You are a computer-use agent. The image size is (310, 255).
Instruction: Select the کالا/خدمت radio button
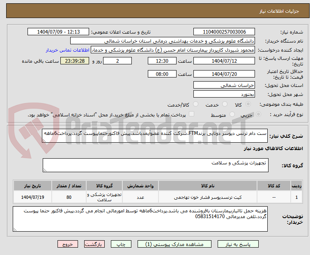(195, 104)
